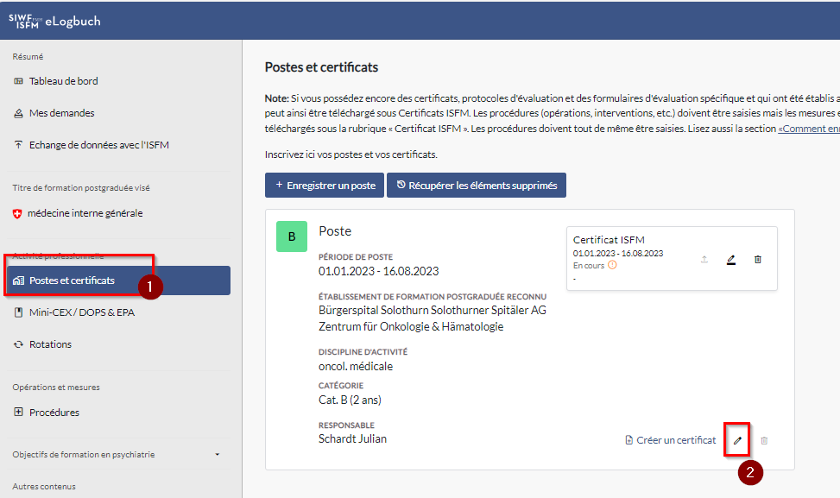The height and width of the screenshot is (498, 840).
Task: Click Postes et certificats page heading
Action: click(321, 67)
